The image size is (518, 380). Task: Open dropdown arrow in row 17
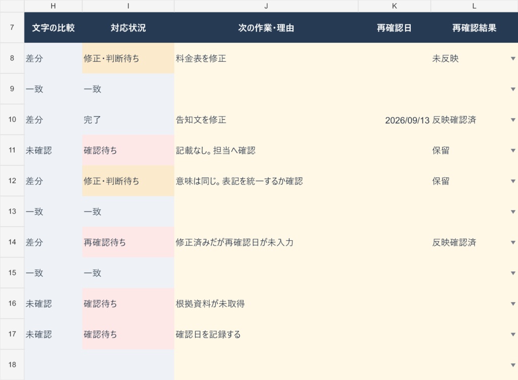513,334
